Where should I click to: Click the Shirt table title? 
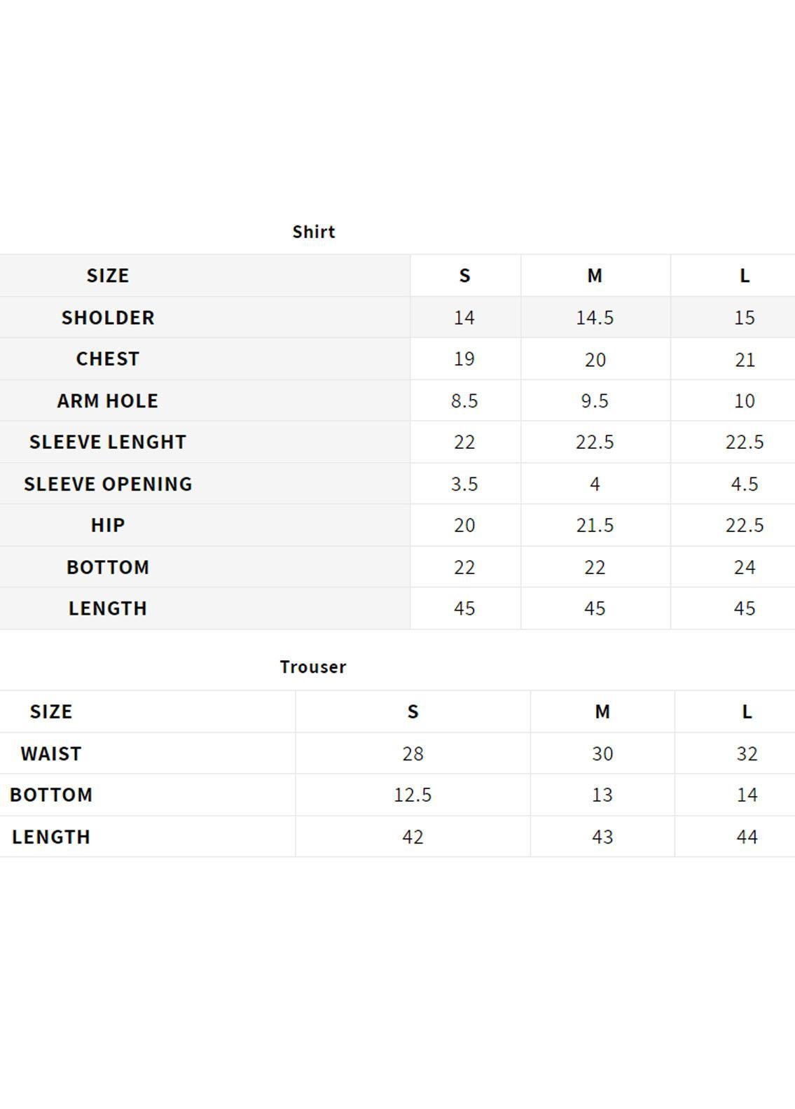point(313,232)
